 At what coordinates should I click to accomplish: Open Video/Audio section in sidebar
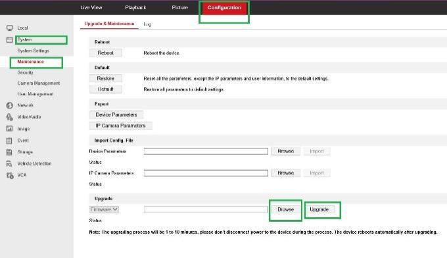pyautogui.click(x=29, y=117)
